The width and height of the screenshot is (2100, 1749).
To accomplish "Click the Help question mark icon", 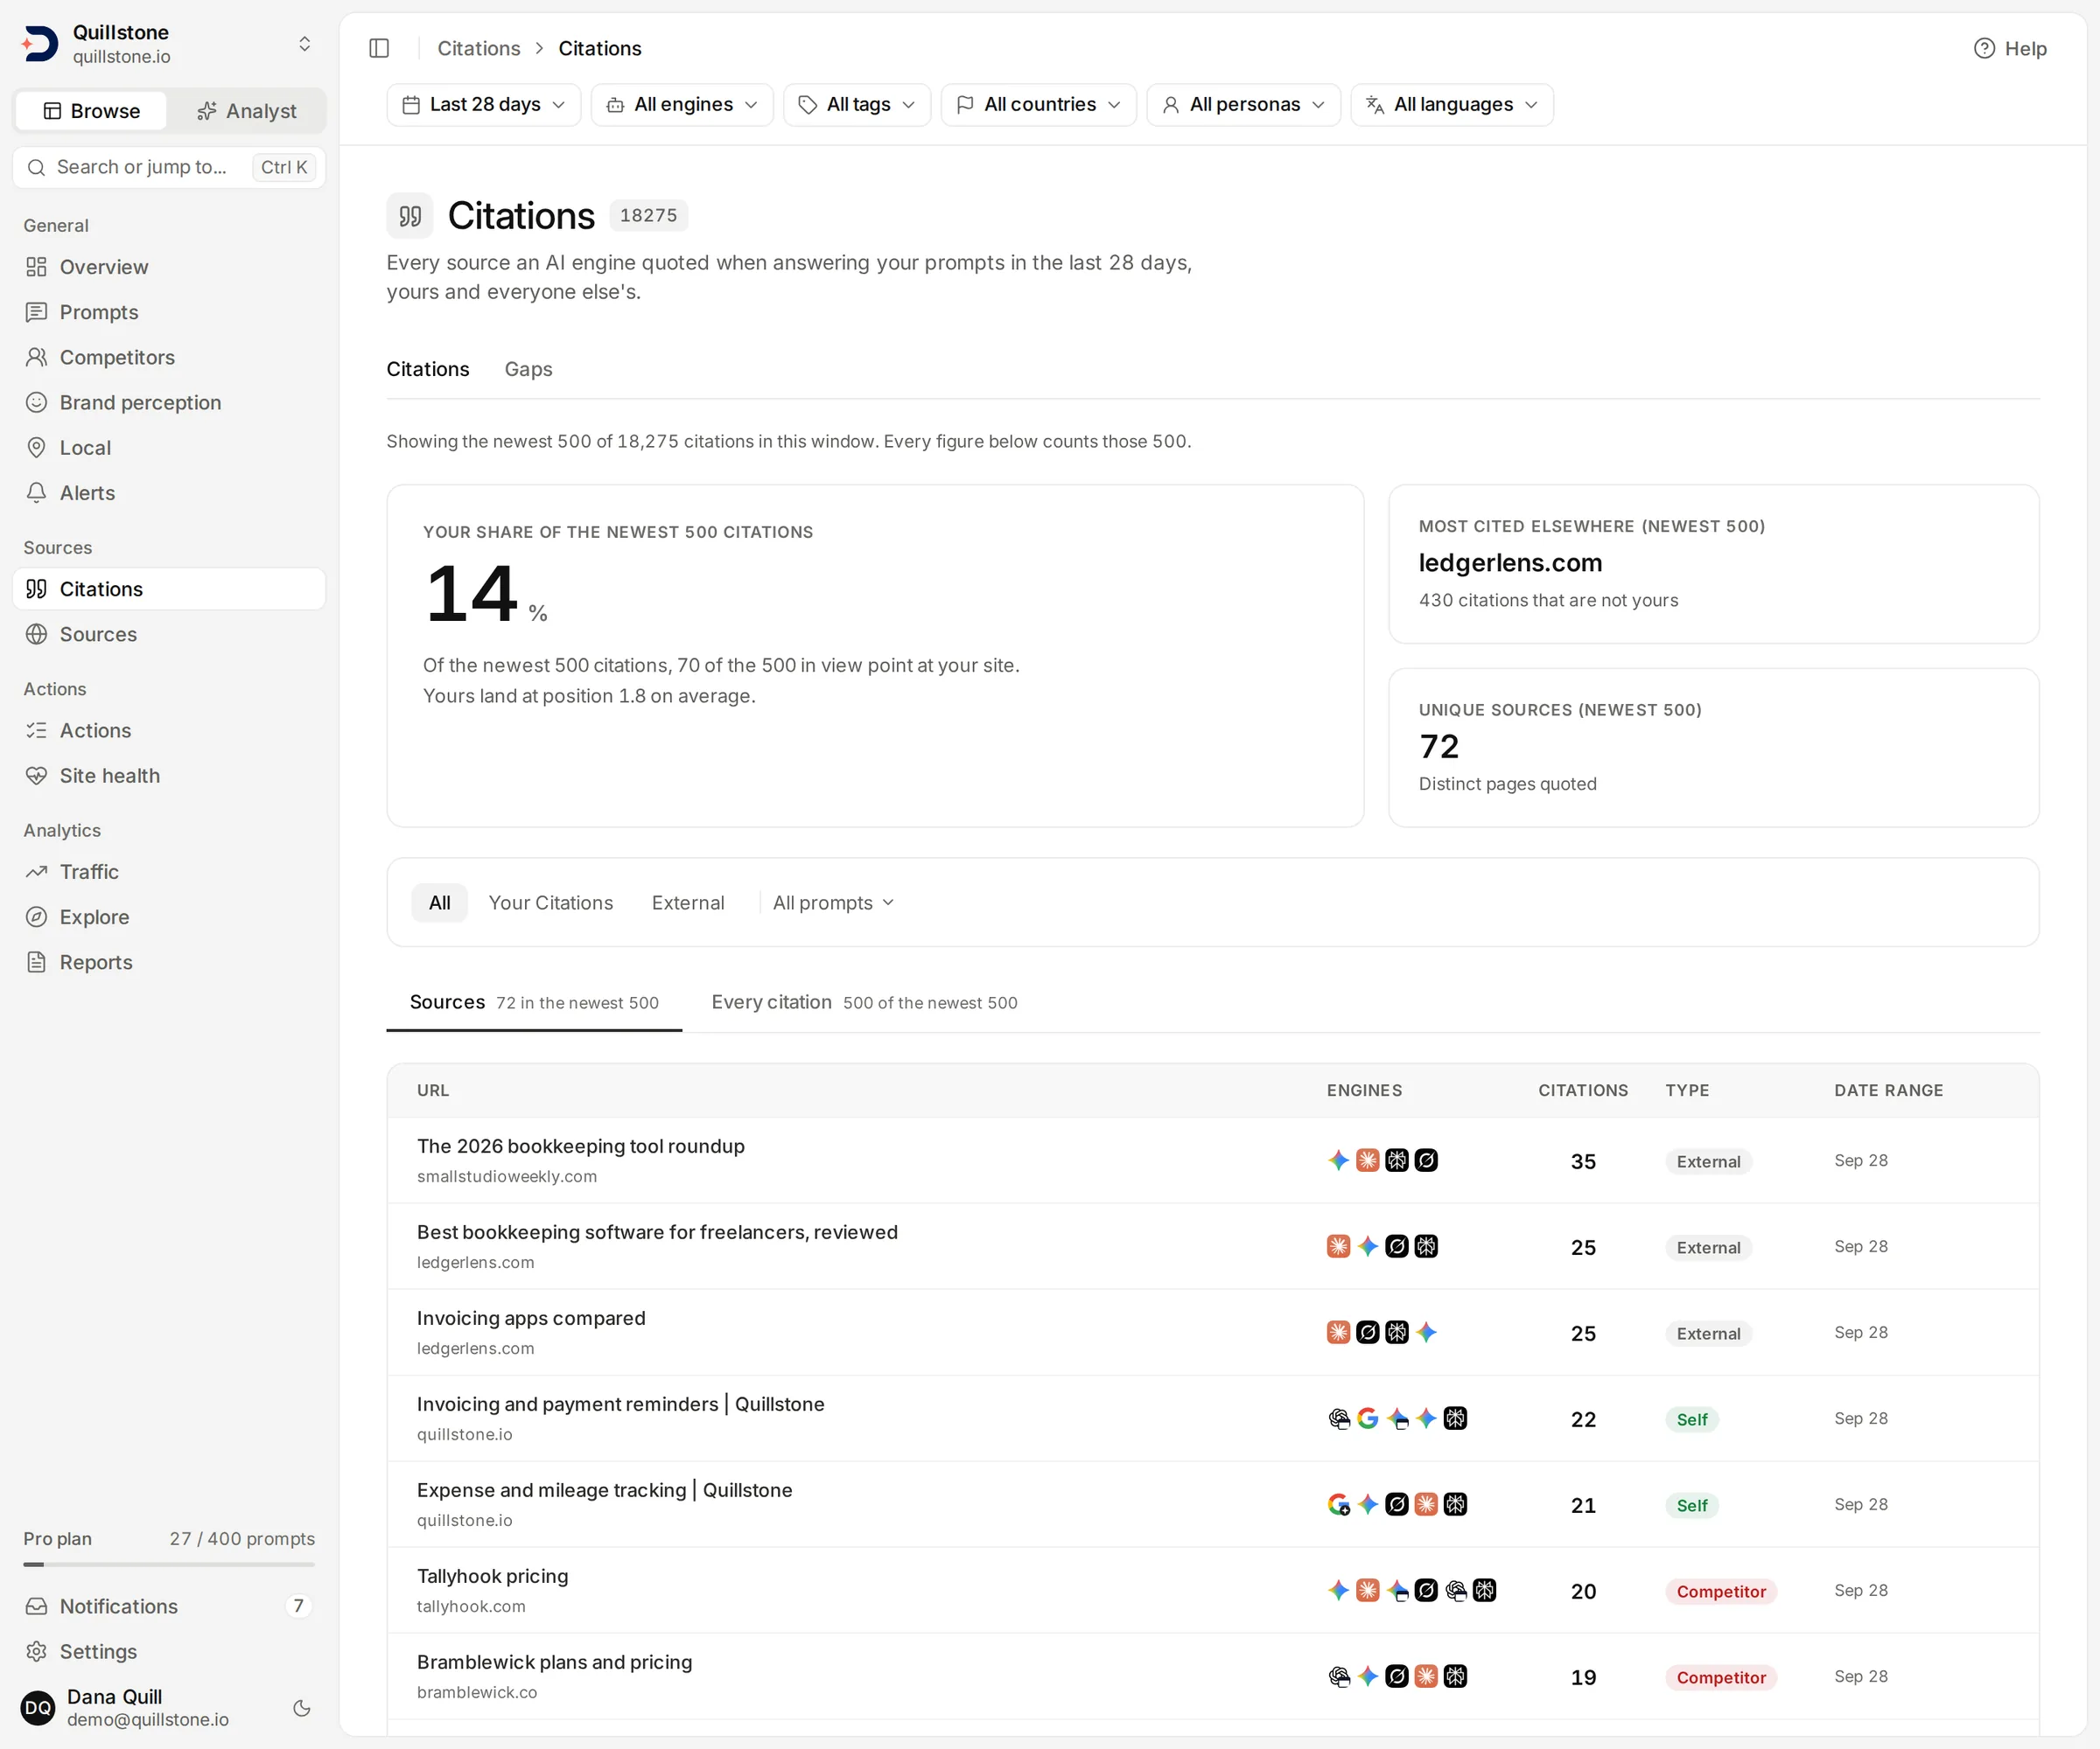I will coord(1984,48).
